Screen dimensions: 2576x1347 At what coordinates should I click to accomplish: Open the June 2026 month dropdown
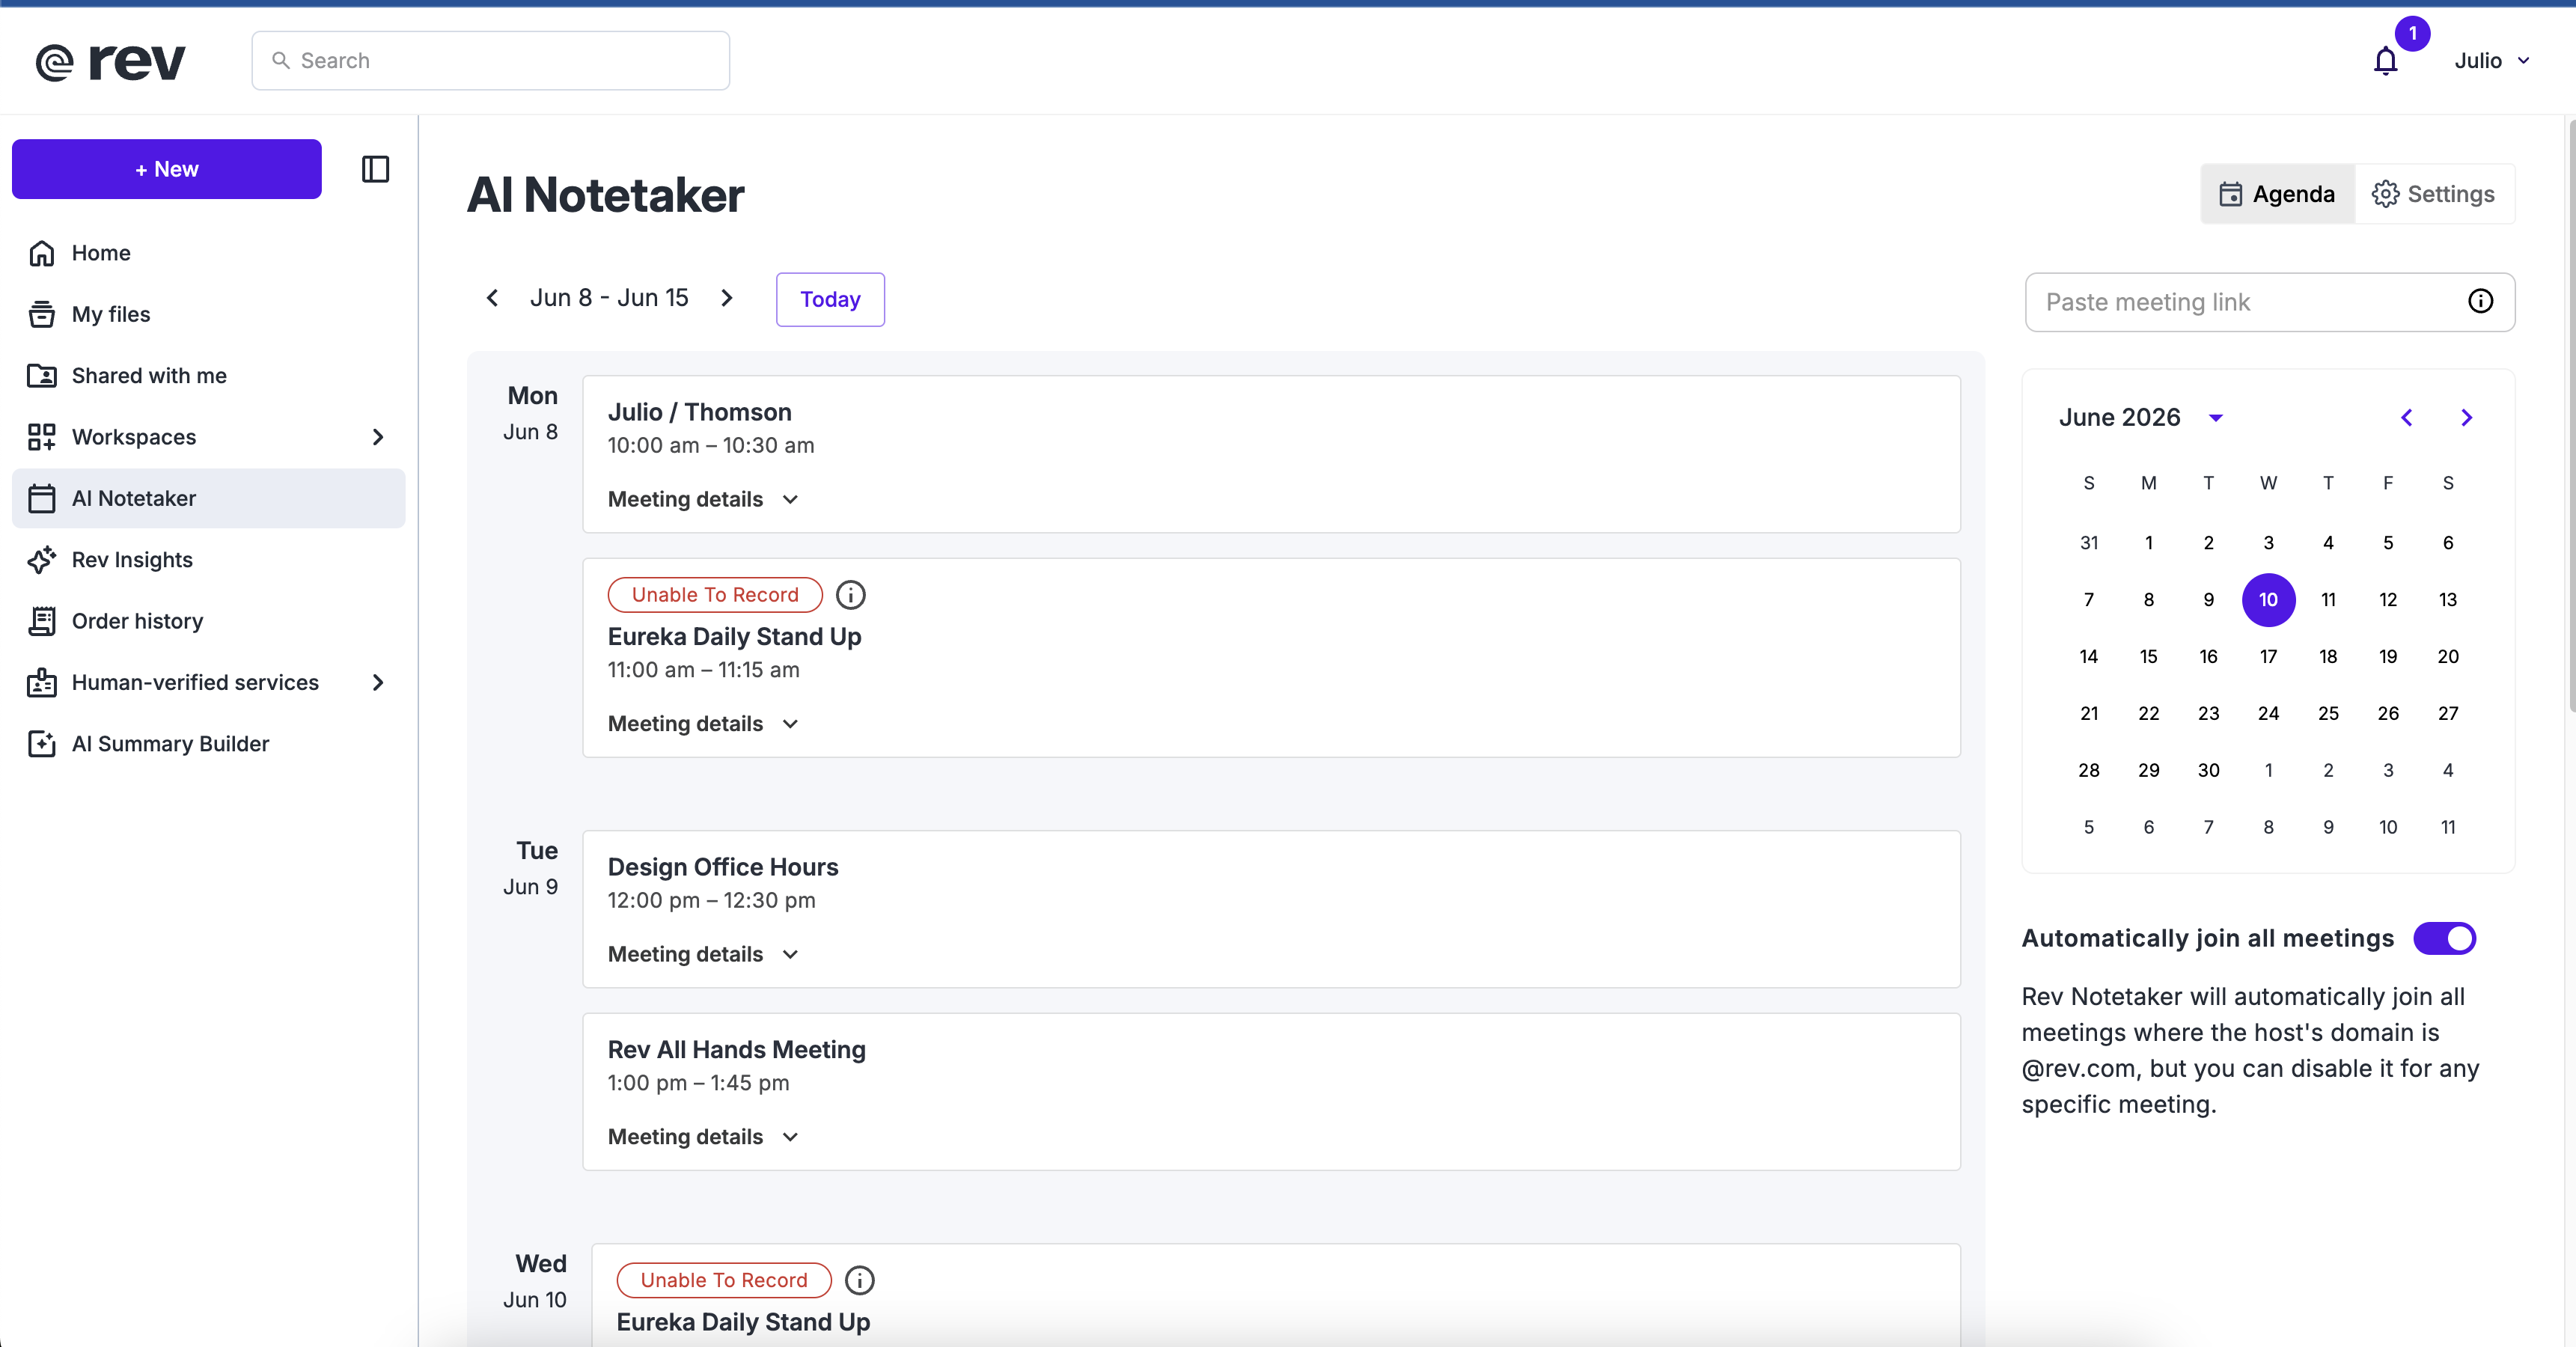[x=2216, y=418]
